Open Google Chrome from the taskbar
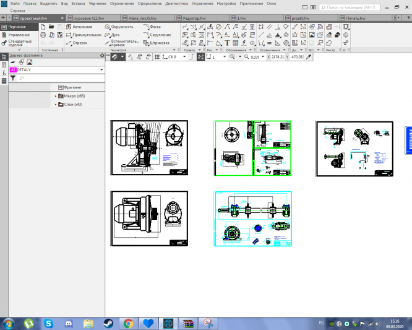This screenshot has height=330, width=412. (x=128, y=324)
